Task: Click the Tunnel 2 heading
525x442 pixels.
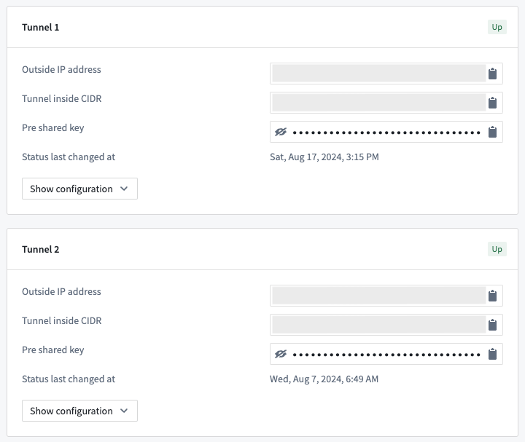Action: tap(41, 250)
